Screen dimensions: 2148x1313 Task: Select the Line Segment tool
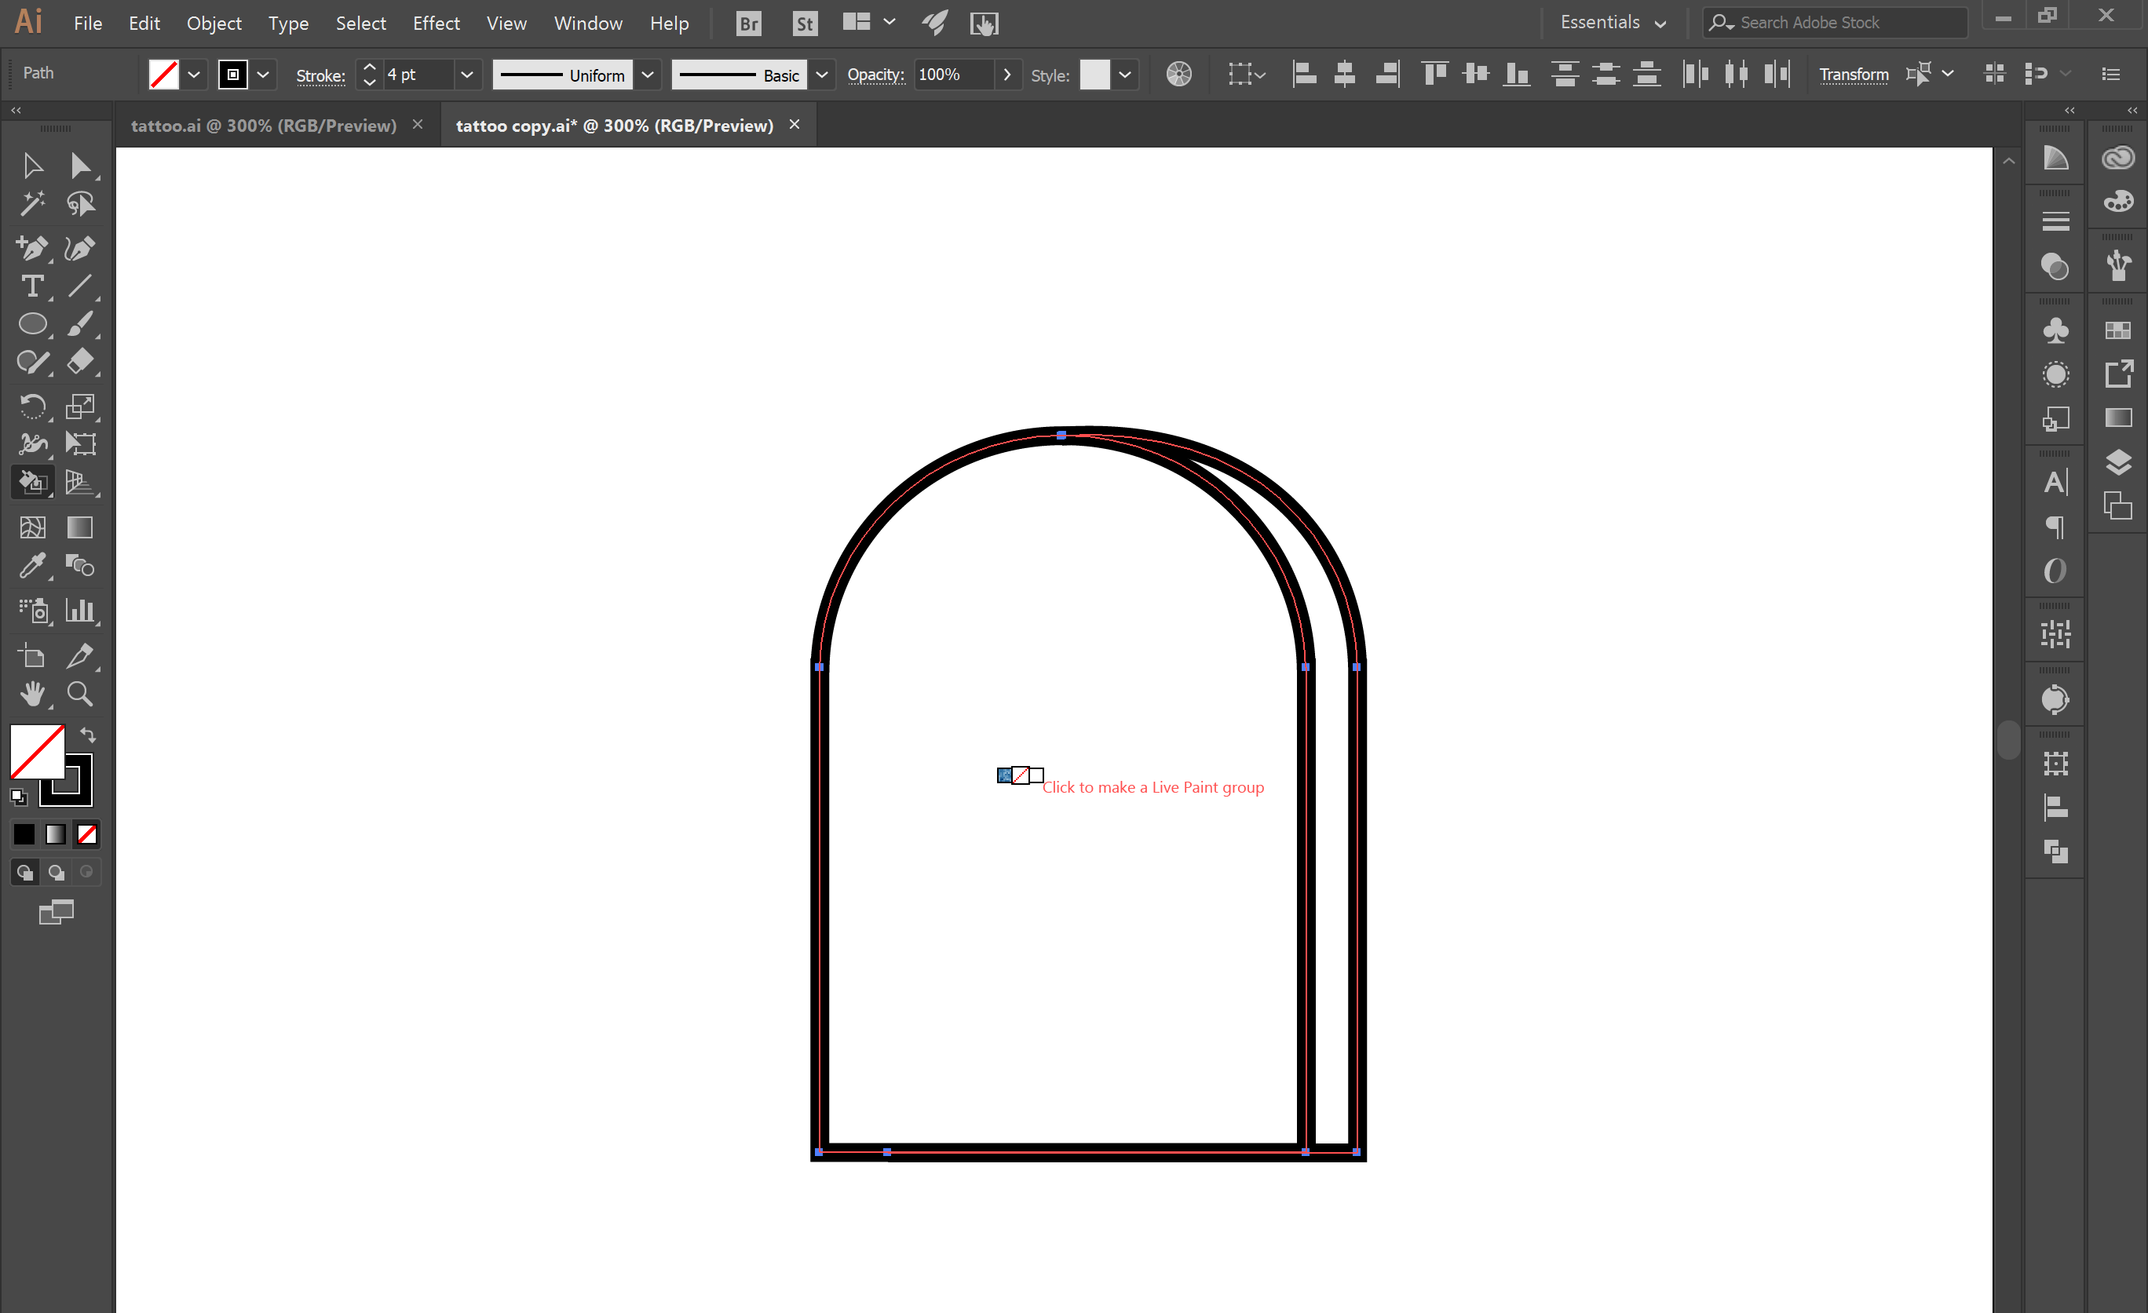click(80, 286)
